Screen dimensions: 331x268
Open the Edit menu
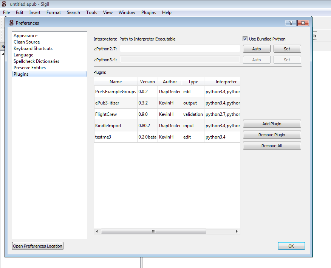tap(19, 12)
